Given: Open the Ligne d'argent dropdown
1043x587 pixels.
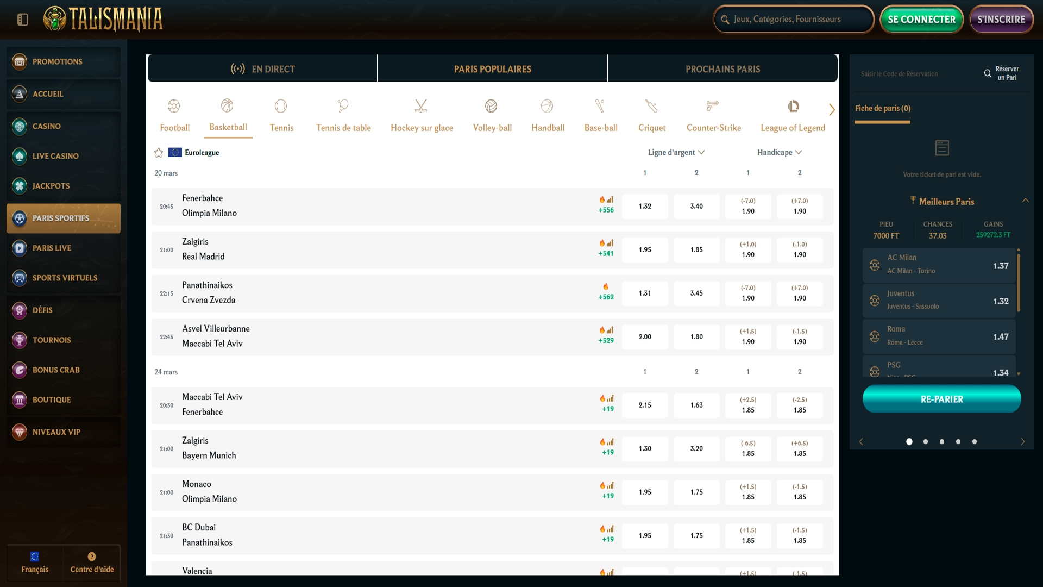Looking at the screenshot, I should [676, 152].
